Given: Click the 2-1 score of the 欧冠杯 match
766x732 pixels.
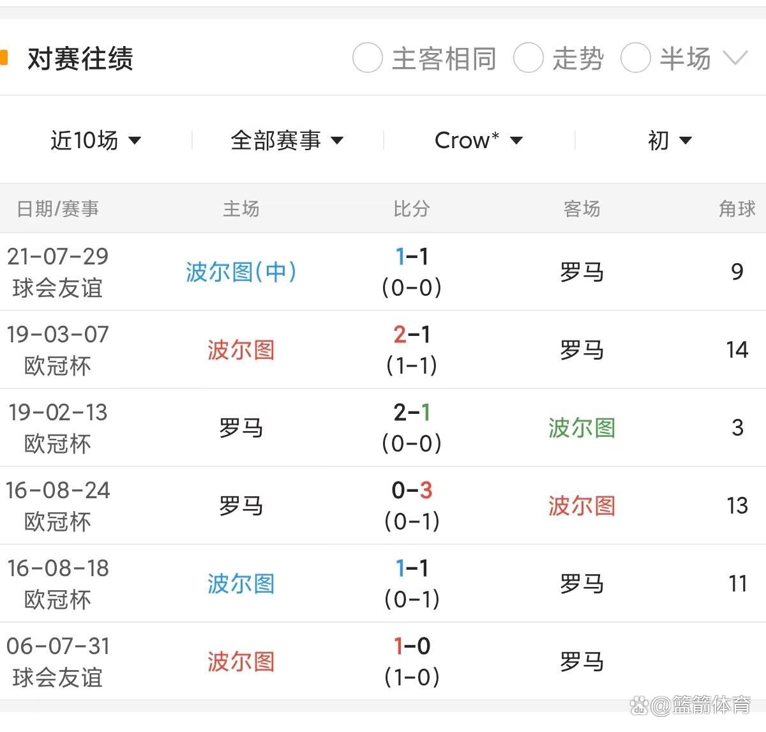Looking at the screenshot, I should [x=412, y=335].
